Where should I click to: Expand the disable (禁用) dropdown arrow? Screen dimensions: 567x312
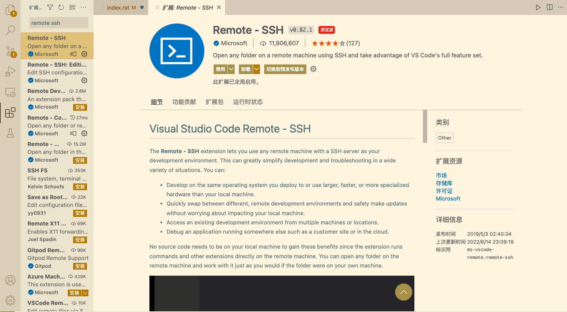(231, 69)
